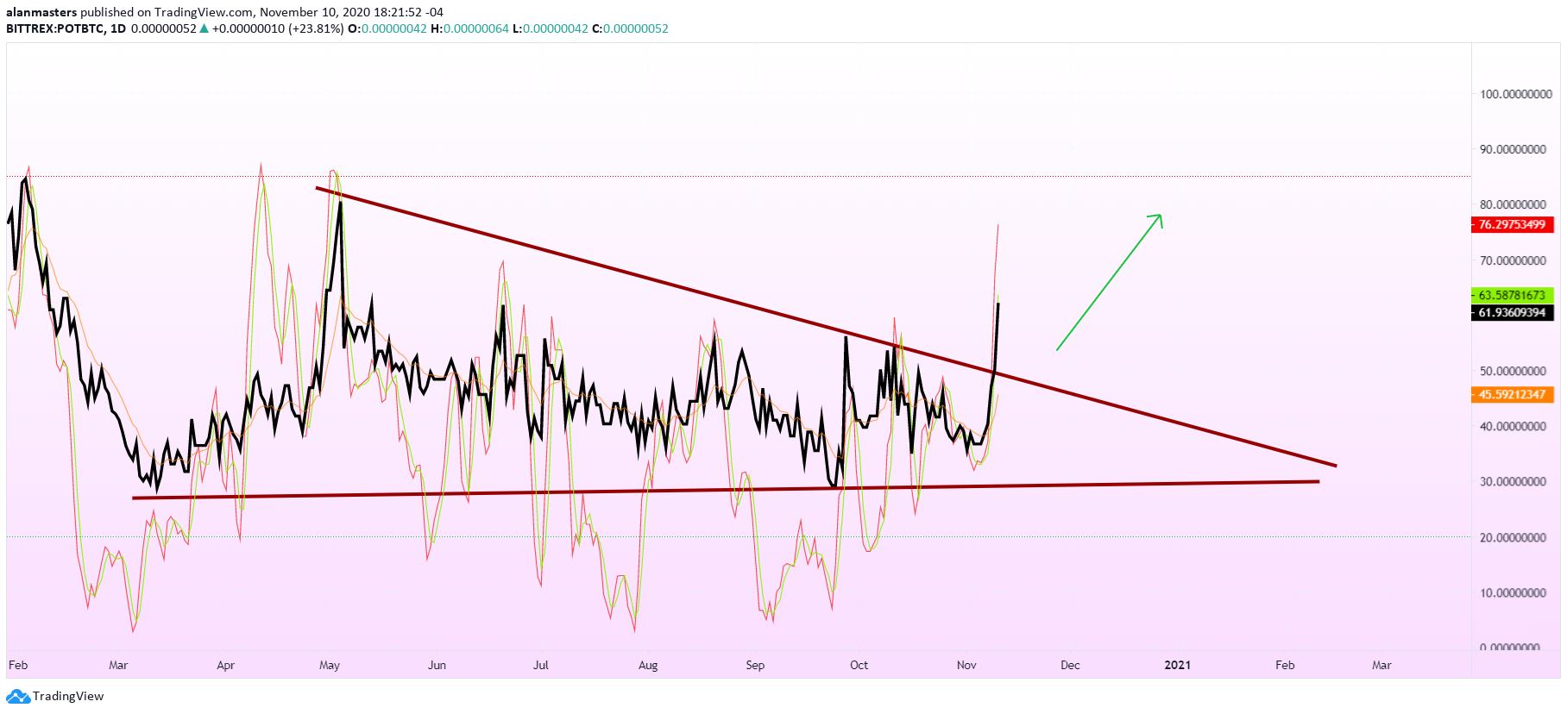Viewport: 1567px width, 714px height.
Task: Click the open value O:0.00000042
Action: pos(387,28)
